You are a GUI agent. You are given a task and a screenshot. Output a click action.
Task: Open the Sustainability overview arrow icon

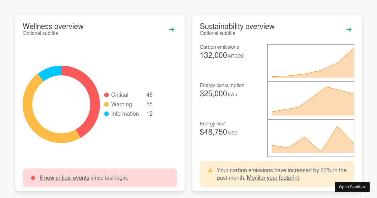click(x=349, y=29)
